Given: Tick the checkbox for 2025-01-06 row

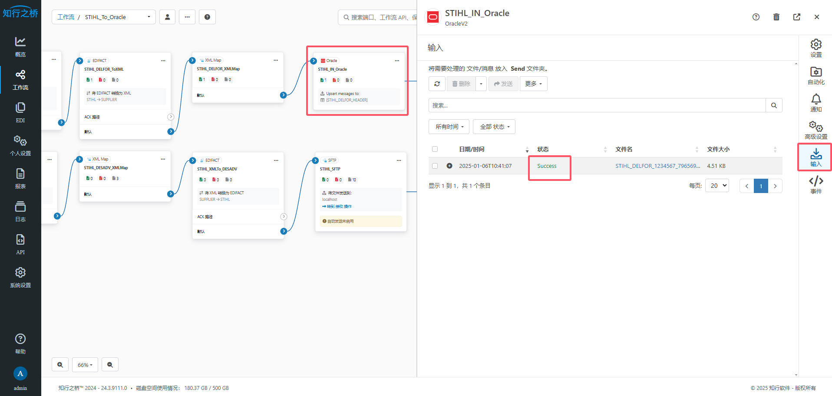Looking at the screenshot, I should pos(435,166).
